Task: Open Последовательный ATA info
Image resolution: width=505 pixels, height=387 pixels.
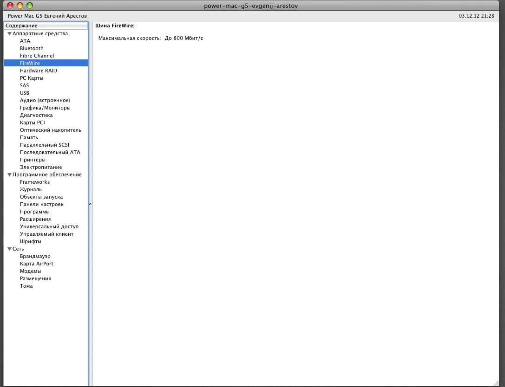Action: pos(50,152)
